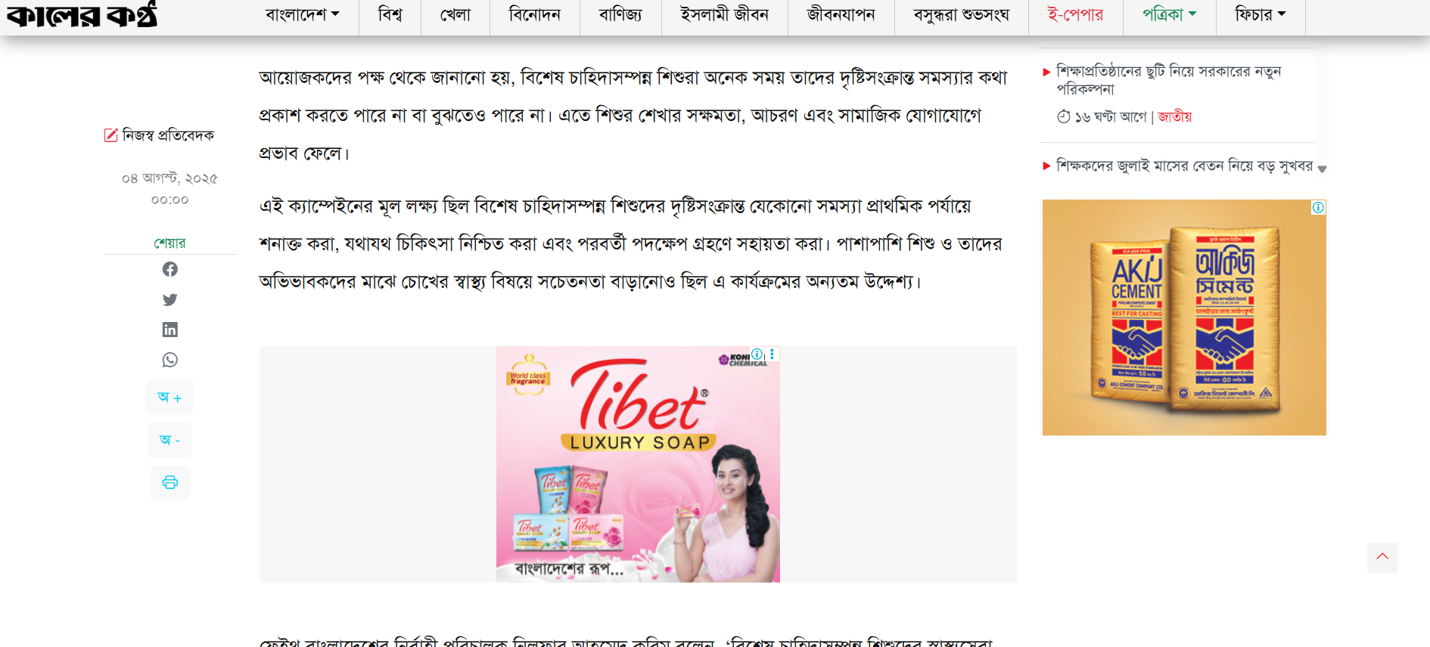
Task: Open the Tibet Luxury Soap advertisement
Action: point(638,464)
